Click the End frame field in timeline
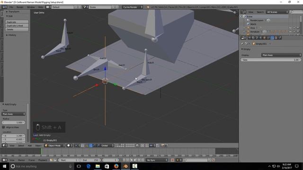 pos(91,160)
